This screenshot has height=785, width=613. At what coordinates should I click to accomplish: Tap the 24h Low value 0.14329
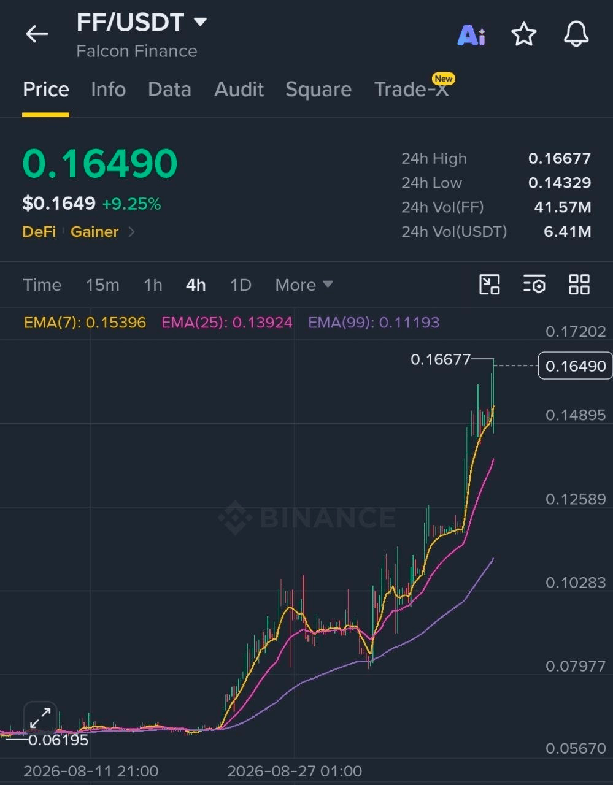[x=560, y=183]
